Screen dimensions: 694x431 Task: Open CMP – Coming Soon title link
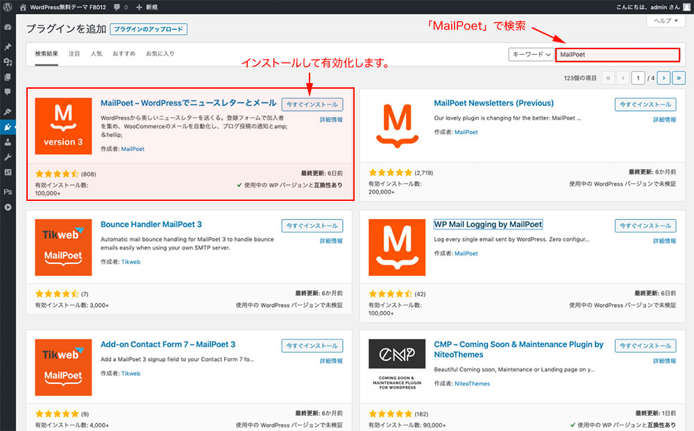click(x=518, y=349)
